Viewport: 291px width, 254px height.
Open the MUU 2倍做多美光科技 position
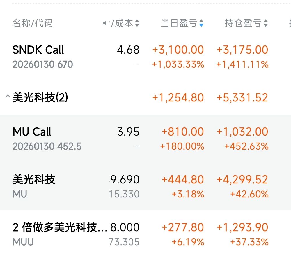60,227
